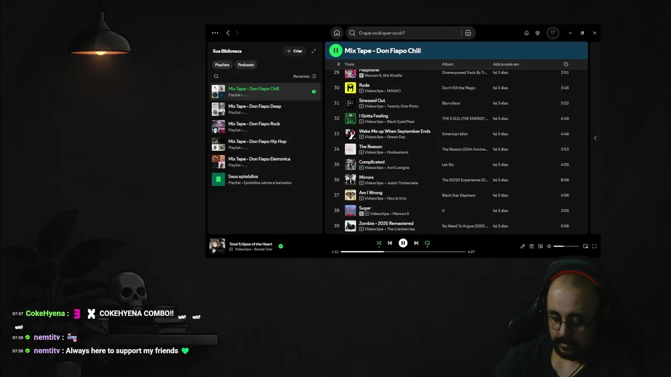The height and width of the screenshot is (377, 671).
Task: Open artist link Twenty One Pilots
Action: [402, 106]
